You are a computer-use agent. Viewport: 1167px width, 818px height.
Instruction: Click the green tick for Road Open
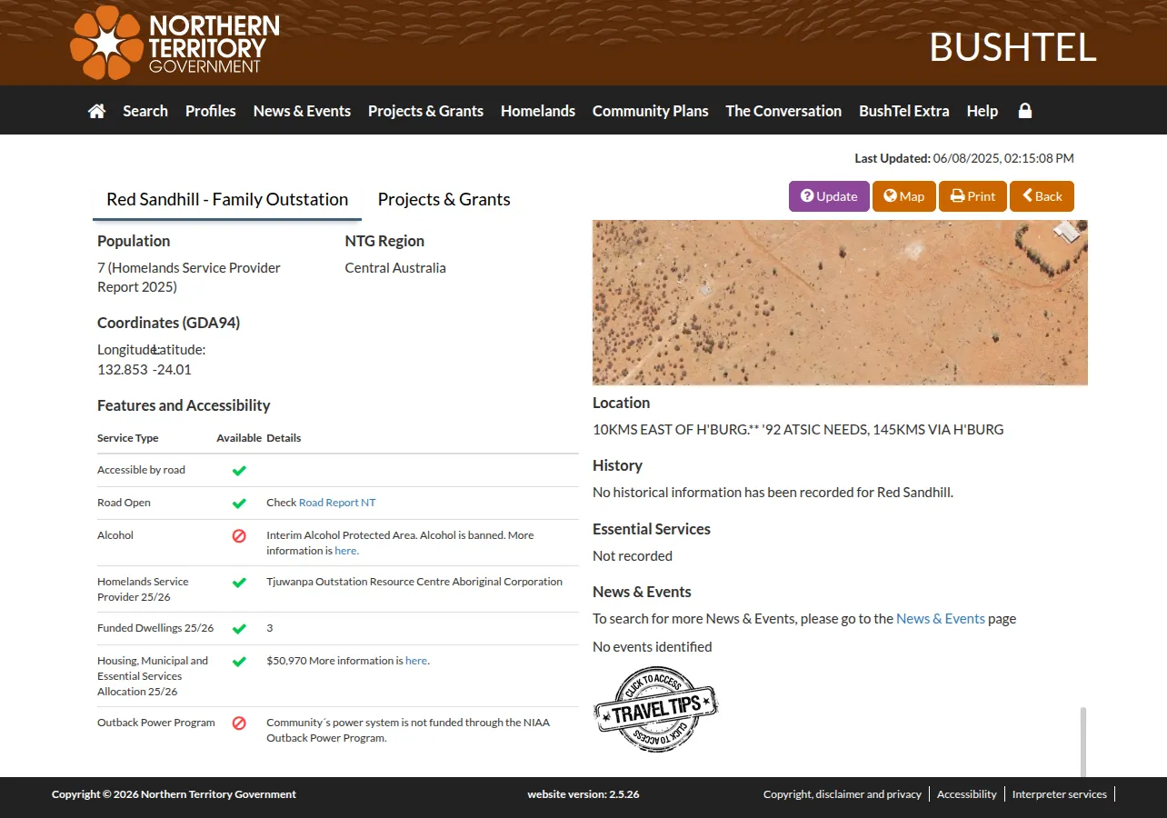point(239,503)
